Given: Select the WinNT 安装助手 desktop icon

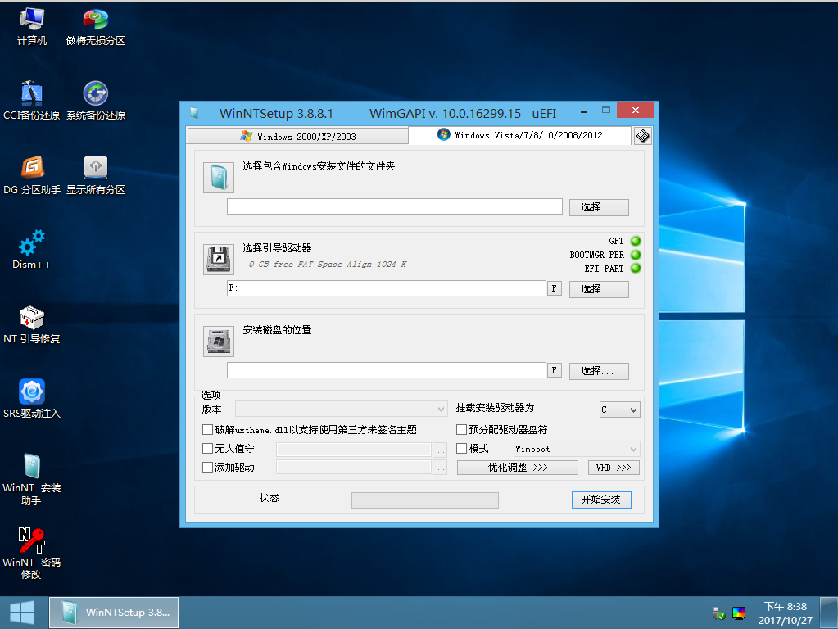Looking at the screenshot, I should pos(31,479).
